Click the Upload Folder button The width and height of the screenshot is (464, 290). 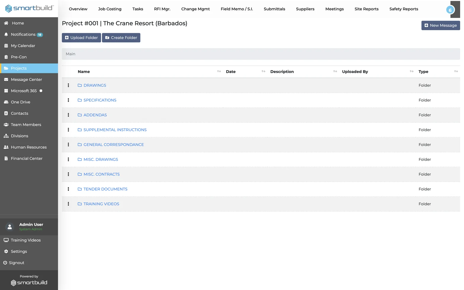point(81,38)
